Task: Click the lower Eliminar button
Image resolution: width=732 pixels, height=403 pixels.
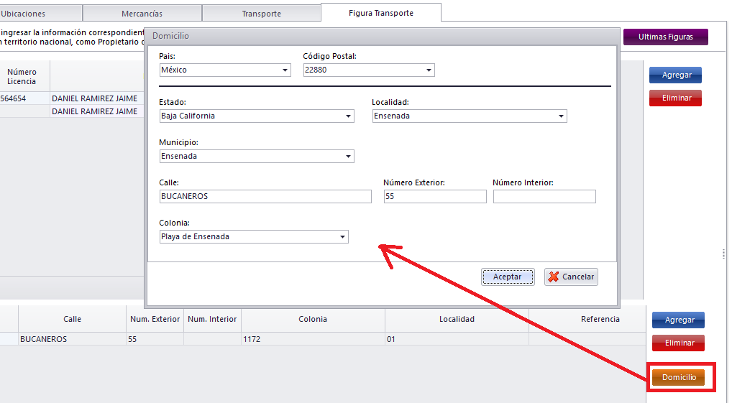Action: [x=678, y=343]
